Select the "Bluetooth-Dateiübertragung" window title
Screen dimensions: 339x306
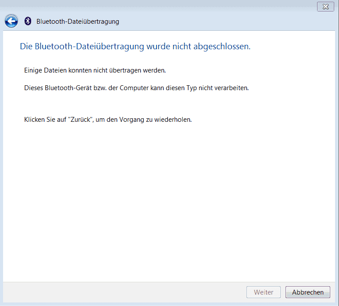(x=78, y=22)
